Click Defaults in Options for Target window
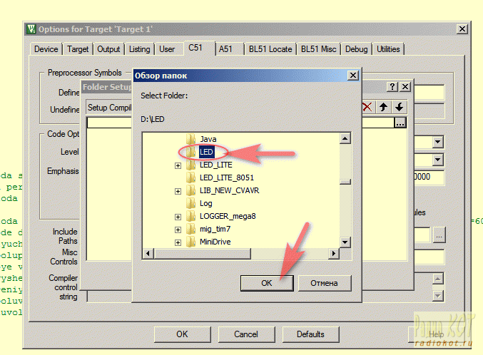483x355 pixels. pos(310,334)
